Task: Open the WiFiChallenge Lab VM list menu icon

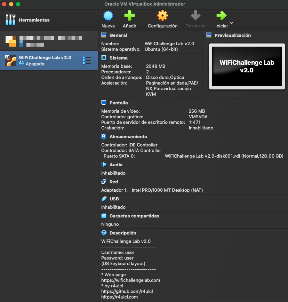Action: pos(87,61)
